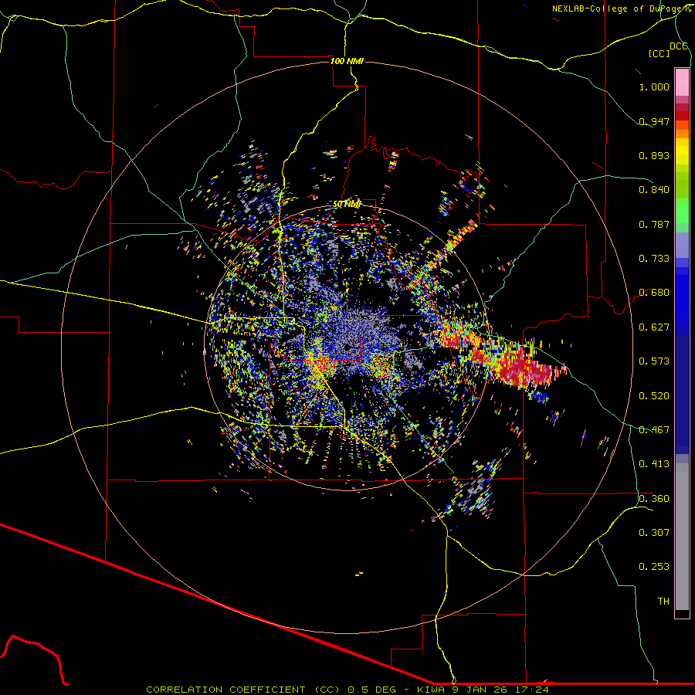The width and height of the screenshot is (695, 695).
Task: Click the 0.467 color scale value
Action: click(654, 430)
